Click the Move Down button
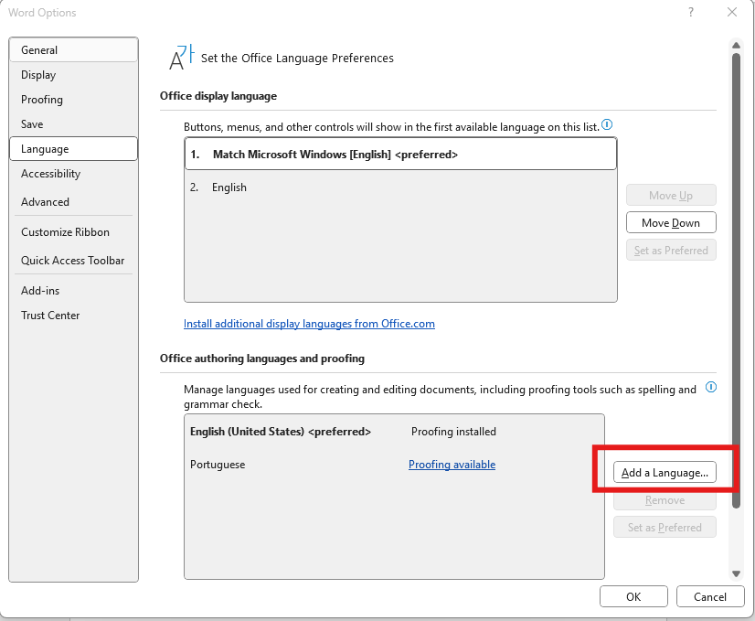The height and width of the screenshot is (621, 755). [671, 223]
